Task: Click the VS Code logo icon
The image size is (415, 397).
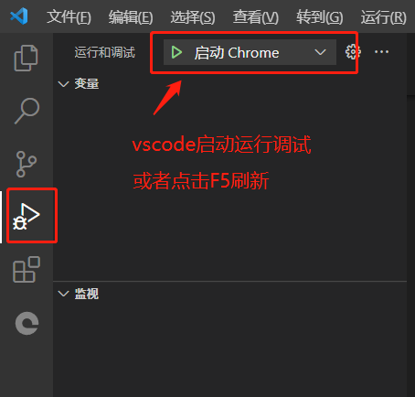Action: [x=19, y=16]
